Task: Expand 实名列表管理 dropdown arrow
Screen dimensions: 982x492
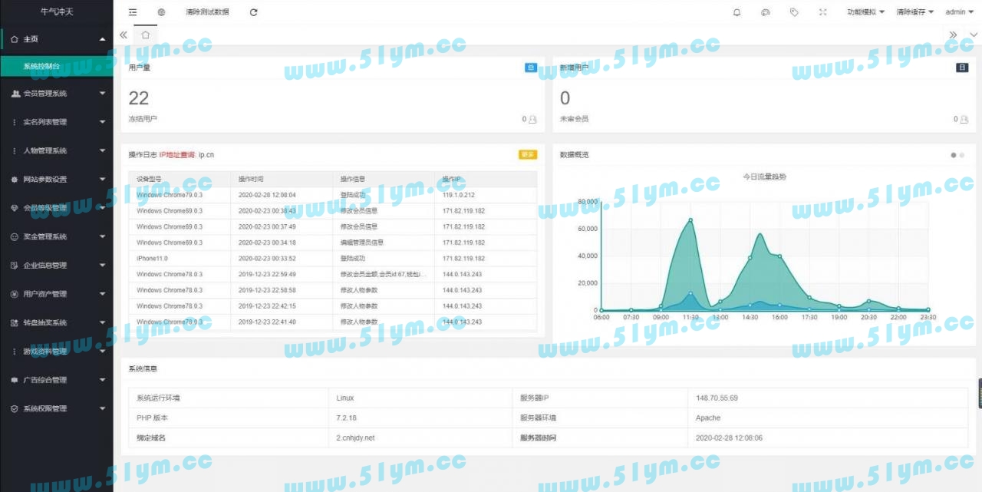Action: (x=103, y=122)
